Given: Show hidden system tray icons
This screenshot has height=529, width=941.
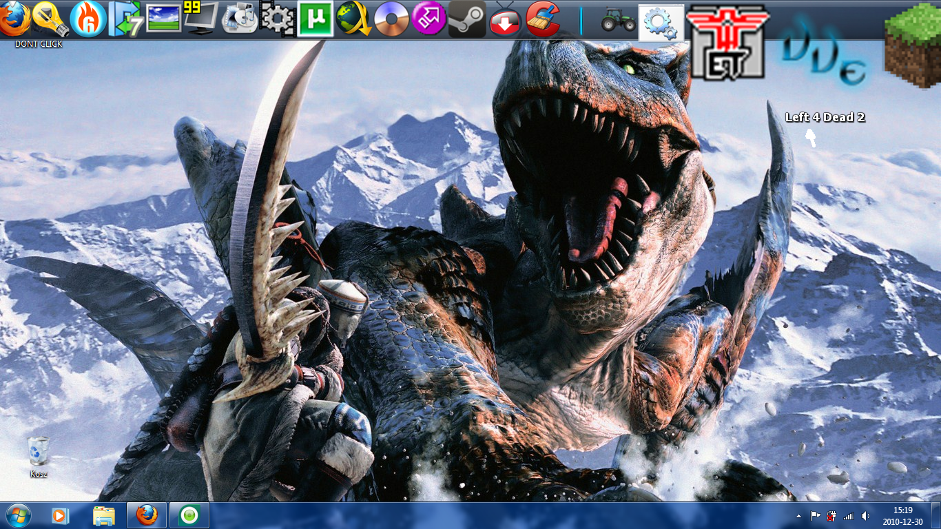Looking at the screenshot, I should point(799,516).
